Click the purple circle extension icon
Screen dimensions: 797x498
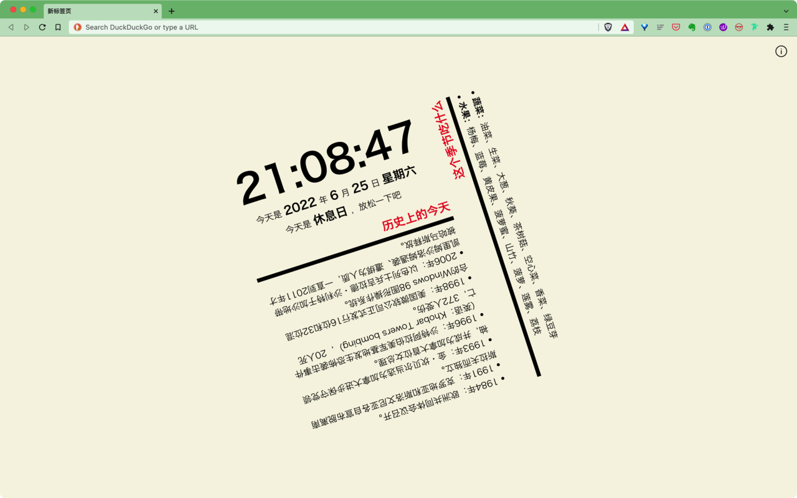(723, 27)
